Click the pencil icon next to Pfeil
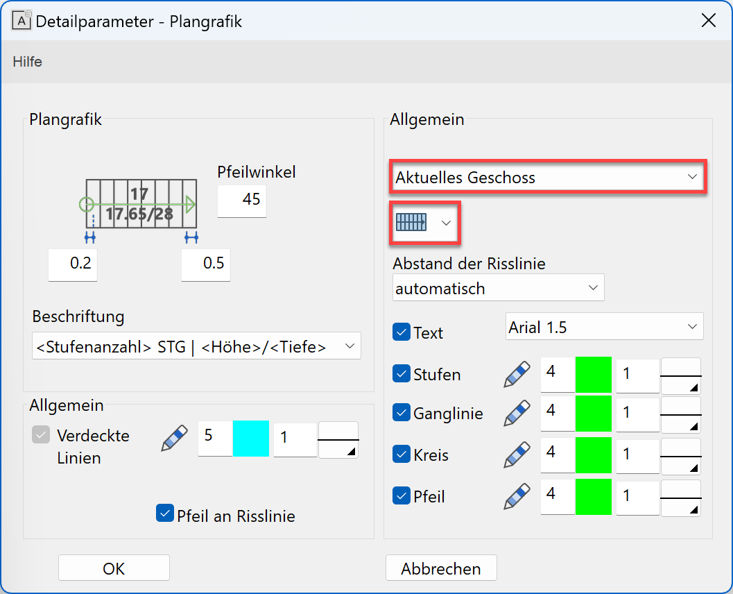Image resolution: width=733 pixels, height=594 pixels. click(517, 496)
